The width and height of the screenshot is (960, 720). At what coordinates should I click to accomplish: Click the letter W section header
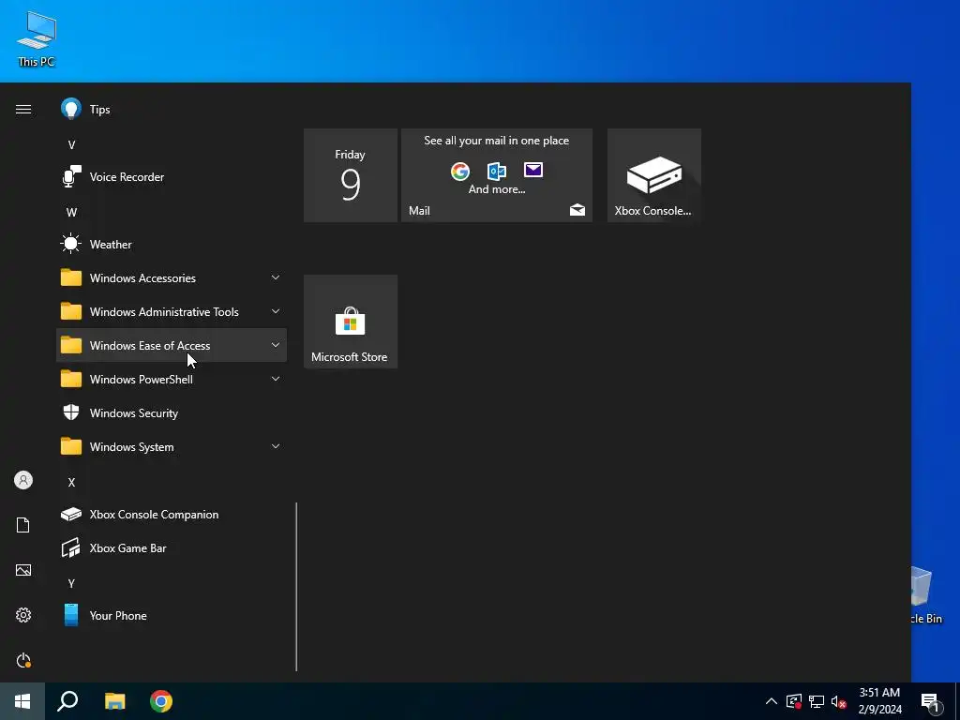[71, 213]
